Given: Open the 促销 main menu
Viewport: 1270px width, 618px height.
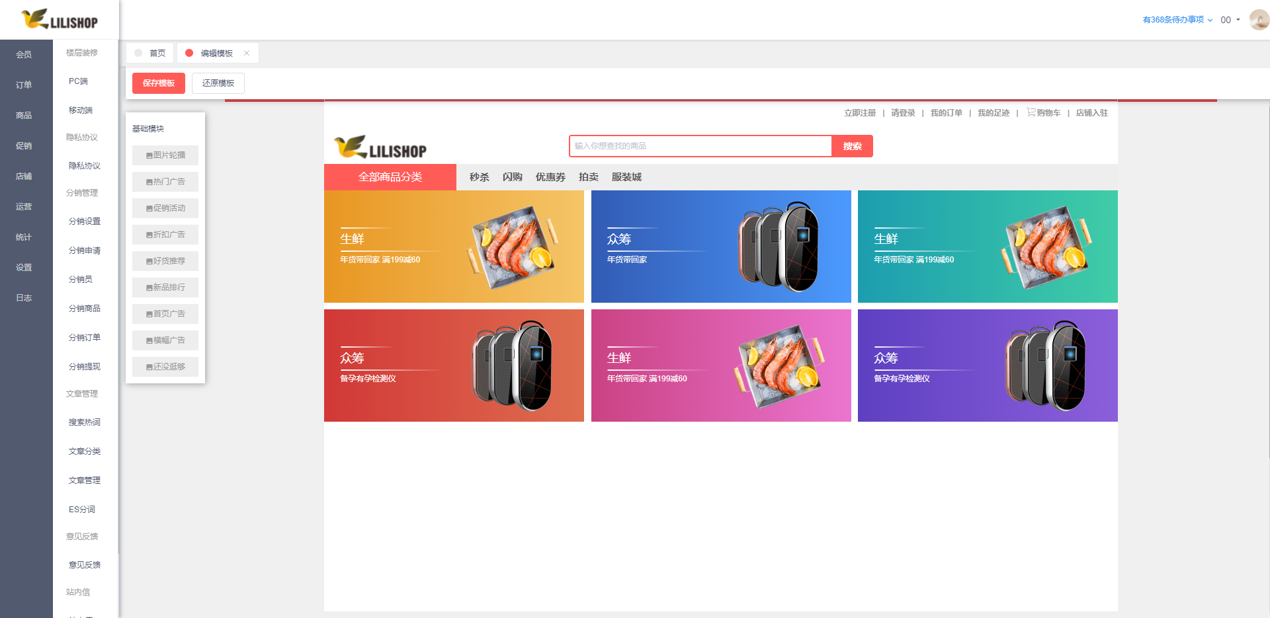Looking at the screenshot, I should (24, 145).
